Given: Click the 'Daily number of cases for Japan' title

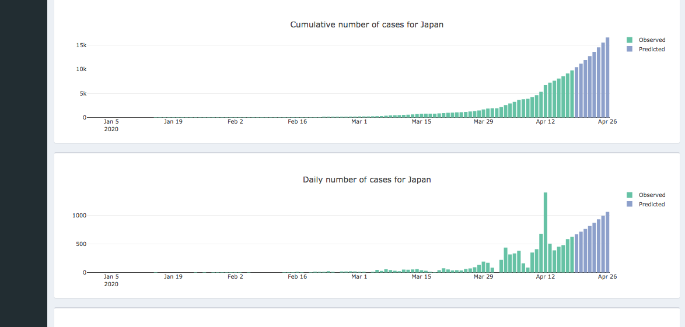Looking at the screenshot, I should (367, 180).
